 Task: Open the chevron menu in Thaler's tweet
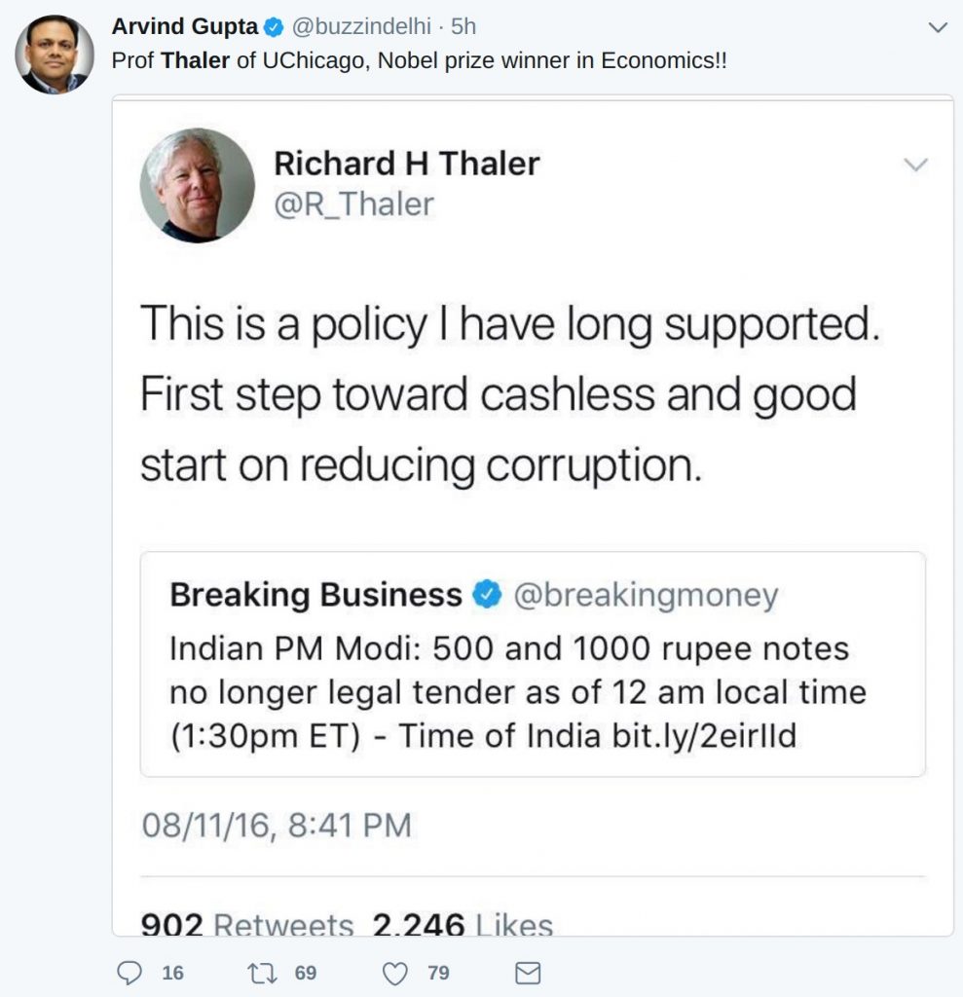(x=915, y=166)
